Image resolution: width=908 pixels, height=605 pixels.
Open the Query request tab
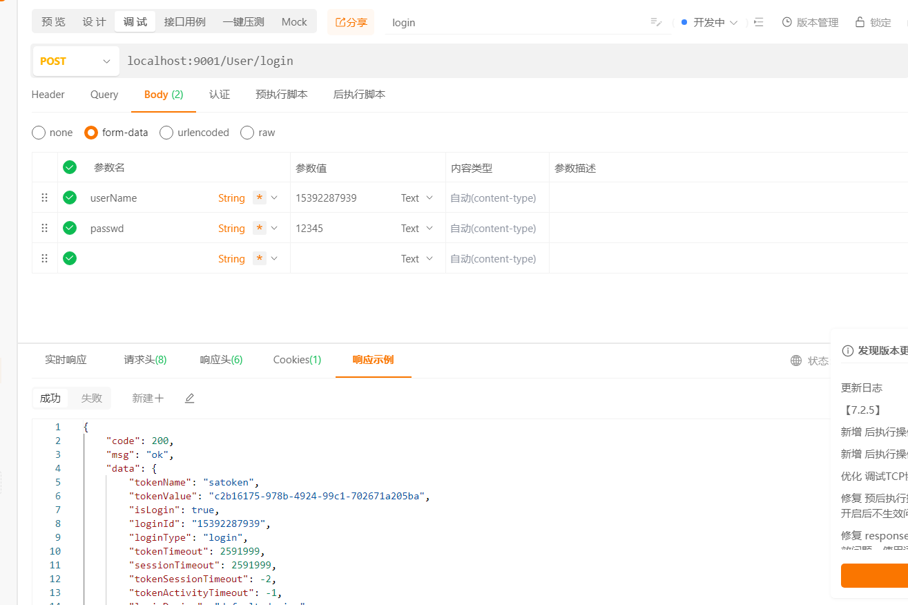click(104, 95)
